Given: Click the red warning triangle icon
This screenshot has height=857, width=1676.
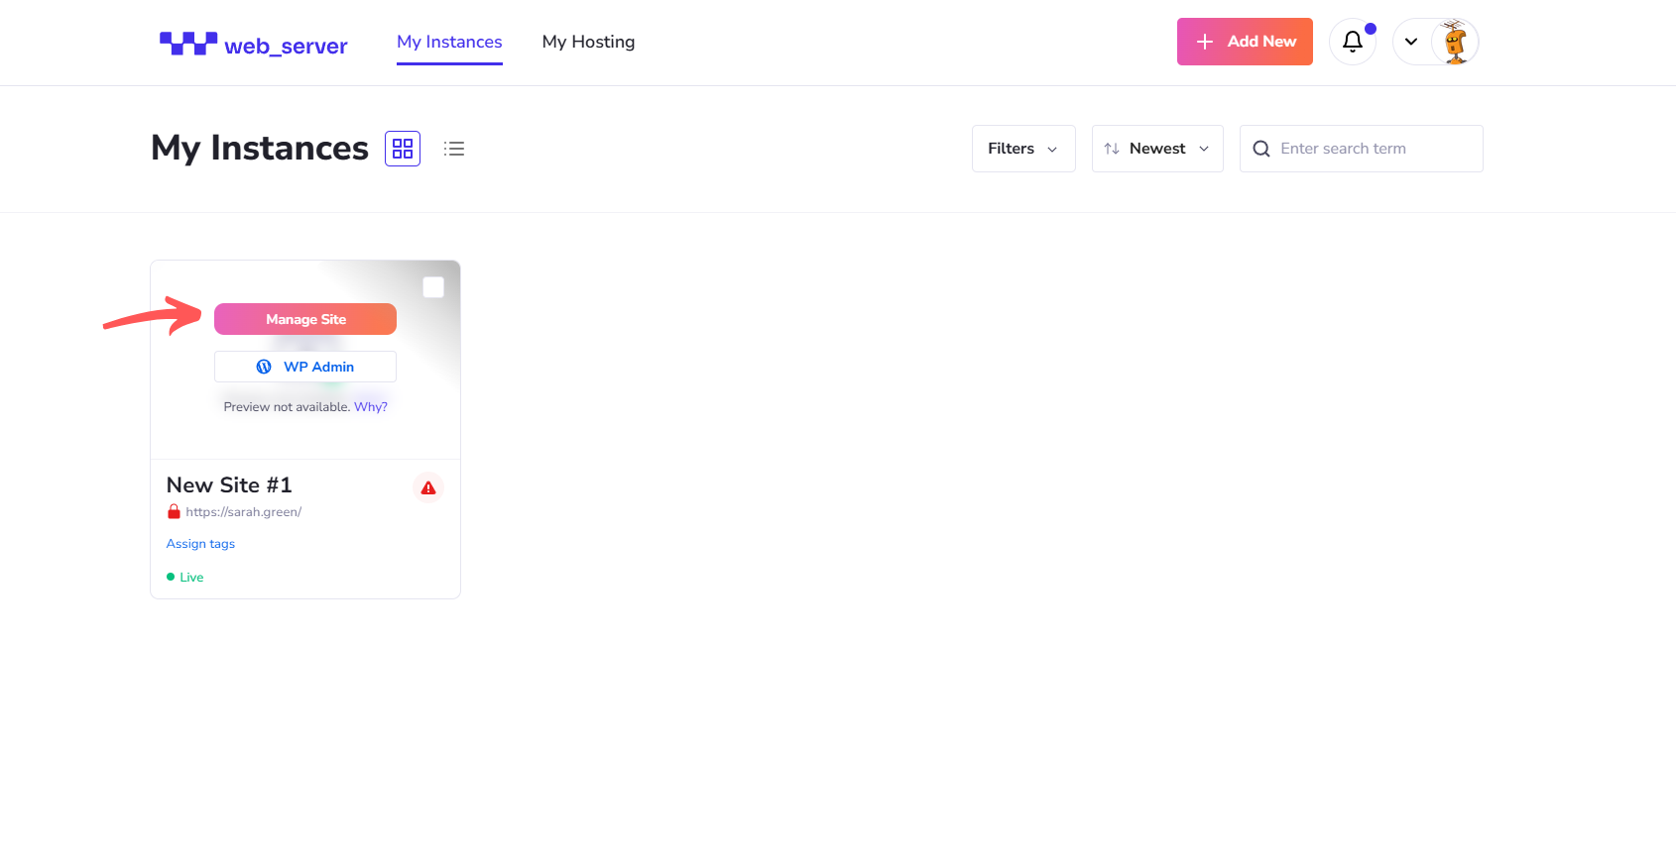Looking at the screenshot, I should pyautogui.click(x=428, y=488).
